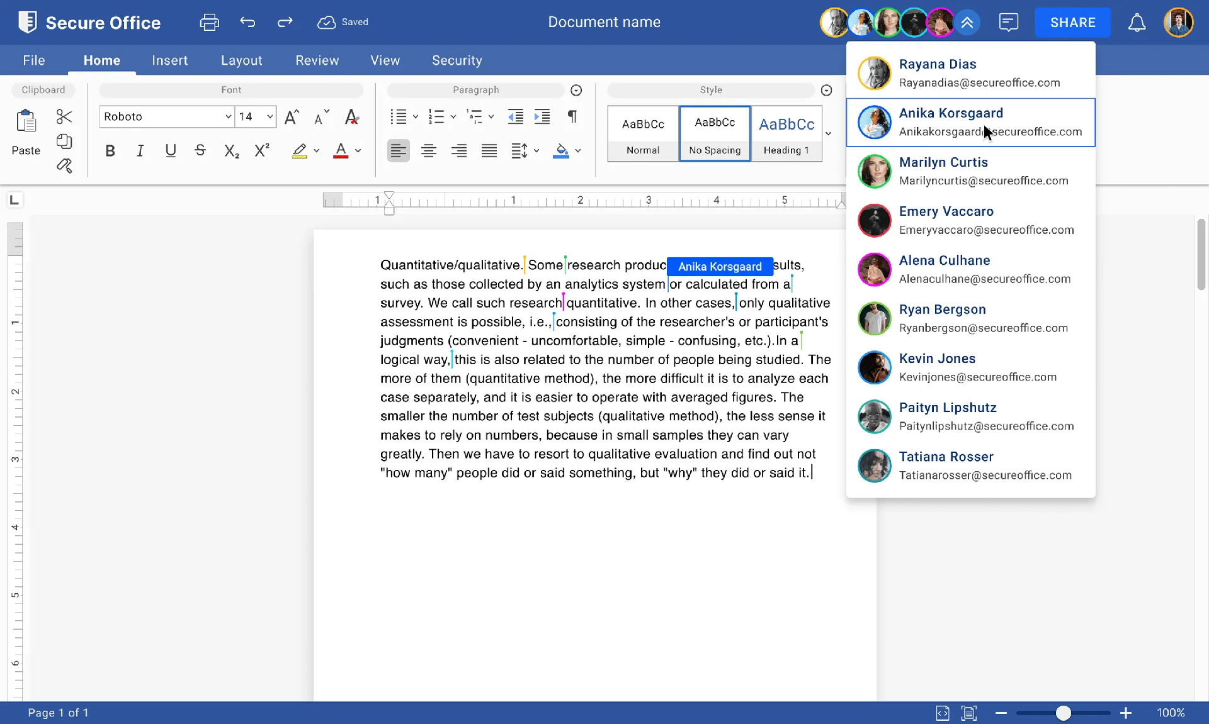
Task: Click the cloud Saved status icon
Action: tap(326, 23)
